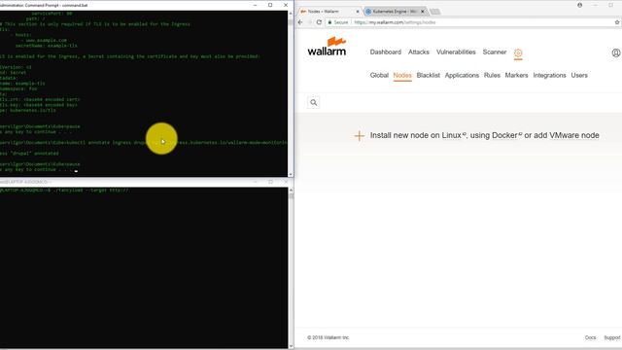Close the Kubernetes Engine browser tab
The height and width of the screenshot is (350, 622).
pyautogui.click(x=423, y=12)
